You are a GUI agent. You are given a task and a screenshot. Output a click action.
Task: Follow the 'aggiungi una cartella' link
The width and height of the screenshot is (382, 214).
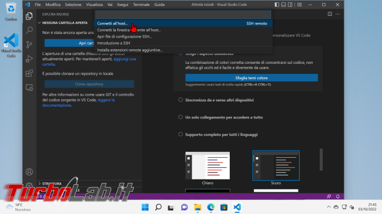pyautogui.click(x=125, y=59)
